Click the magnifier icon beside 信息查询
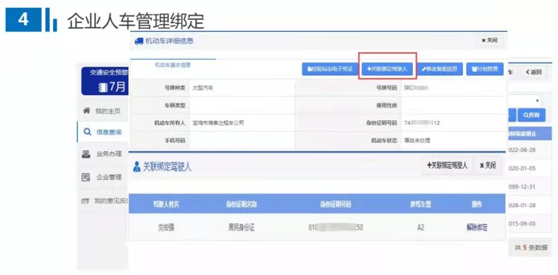 pos(87,132)
